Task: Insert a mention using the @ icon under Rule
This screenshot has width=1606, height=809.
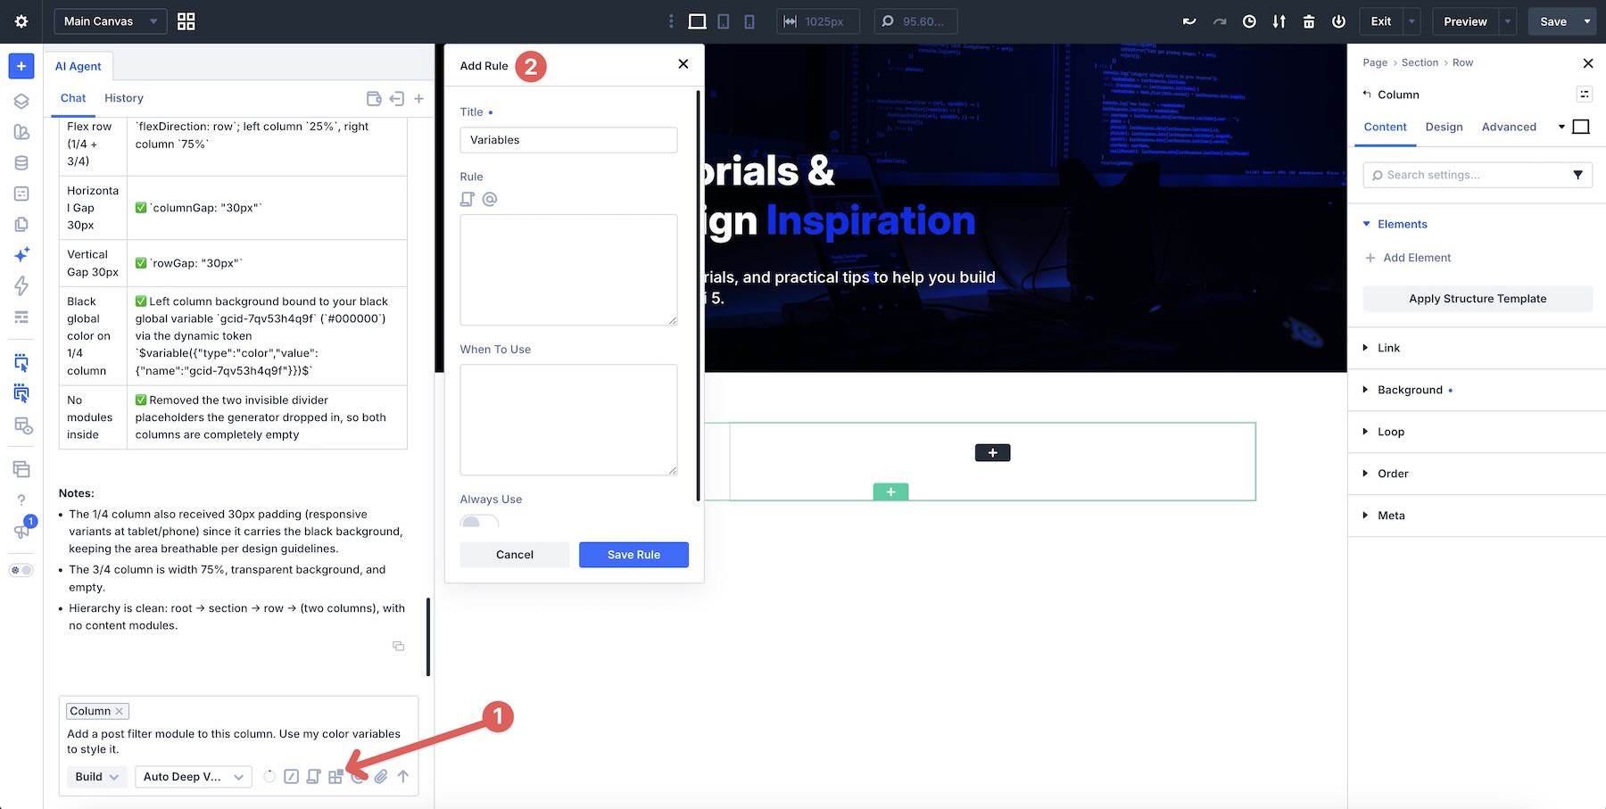Action: [490, 199]
